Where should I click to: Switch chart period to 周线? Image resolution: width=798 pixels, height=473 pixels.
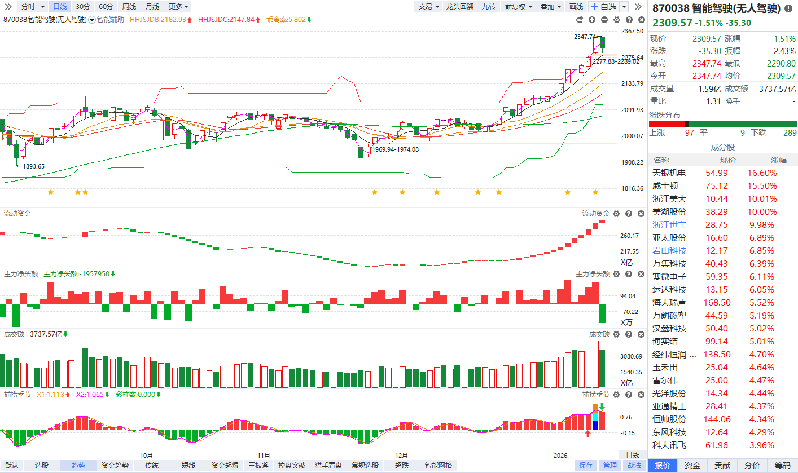pos(129,7)
